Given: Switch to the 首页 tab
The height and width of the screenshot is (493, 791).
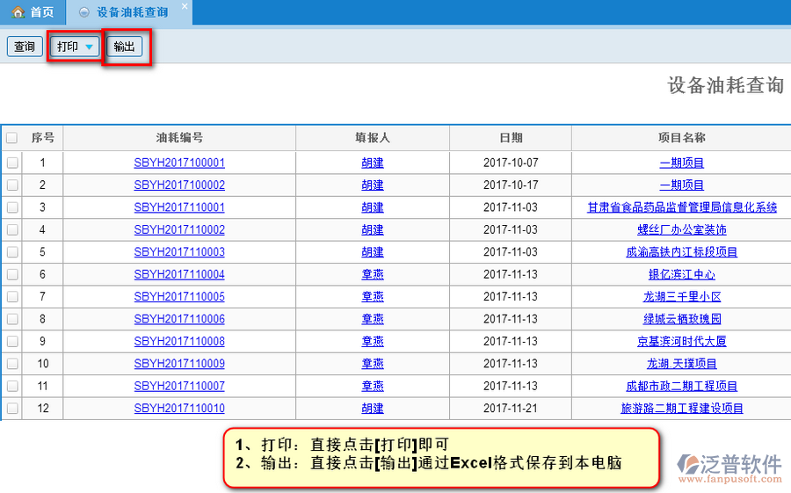Looking at the screenshot, I should pyautogui.click(x=33, y=12).
